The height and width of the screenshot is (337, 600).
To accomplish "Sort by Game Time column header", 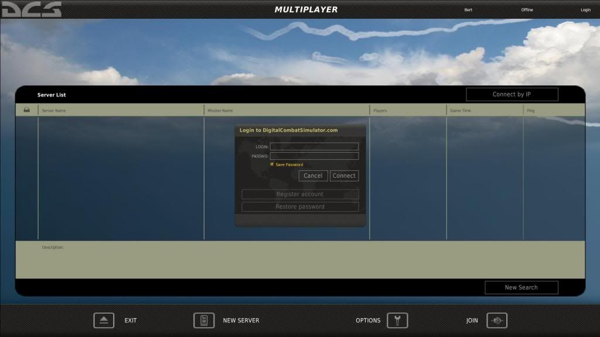I will 484,110.
